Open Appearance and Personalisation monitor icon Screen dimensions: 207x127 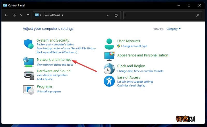(109, 56)
